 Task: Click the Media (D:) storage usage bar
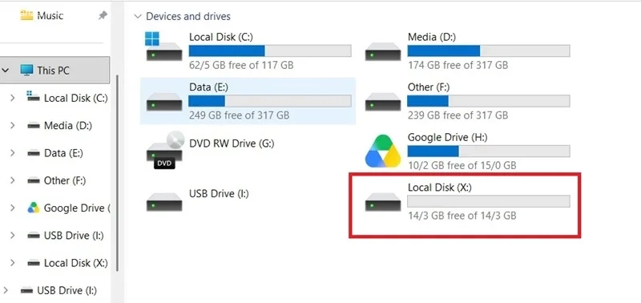(489, 51)
